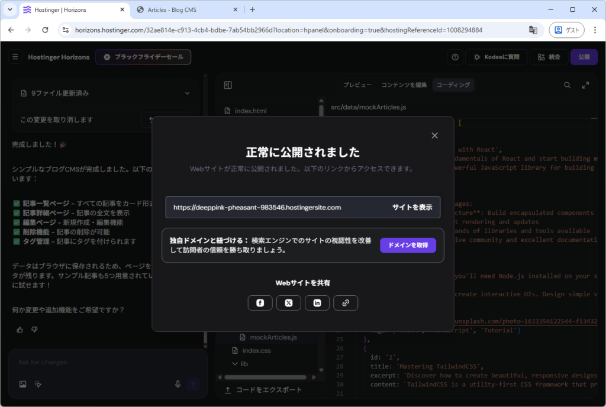Give thumbs up to the response
Viewport: 606px width, 407px height.
[x=20, y=330]
